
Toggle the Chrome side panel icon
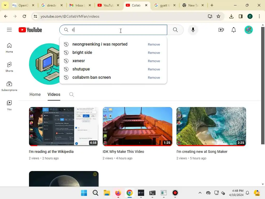tap(240, 16)
